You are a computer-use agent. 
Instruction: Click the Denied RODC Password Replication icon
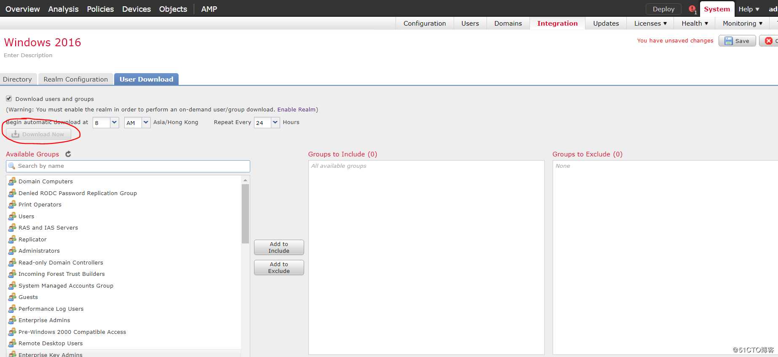12,193
